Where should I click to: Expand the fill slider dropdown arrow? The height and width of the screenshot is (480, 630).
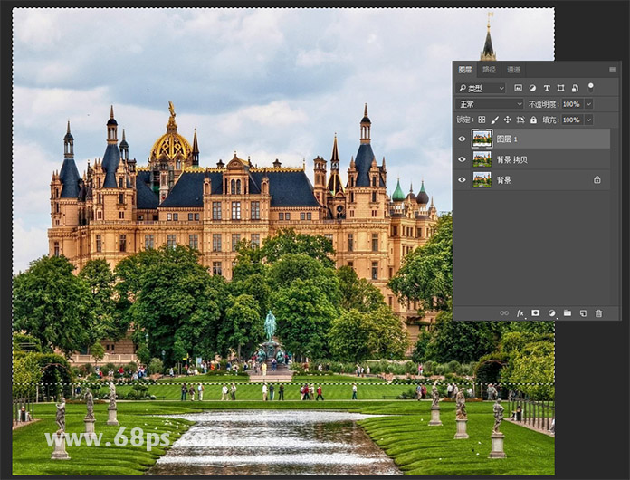coord(588,120)
